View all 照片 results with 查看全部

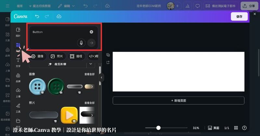coord(90,103)
